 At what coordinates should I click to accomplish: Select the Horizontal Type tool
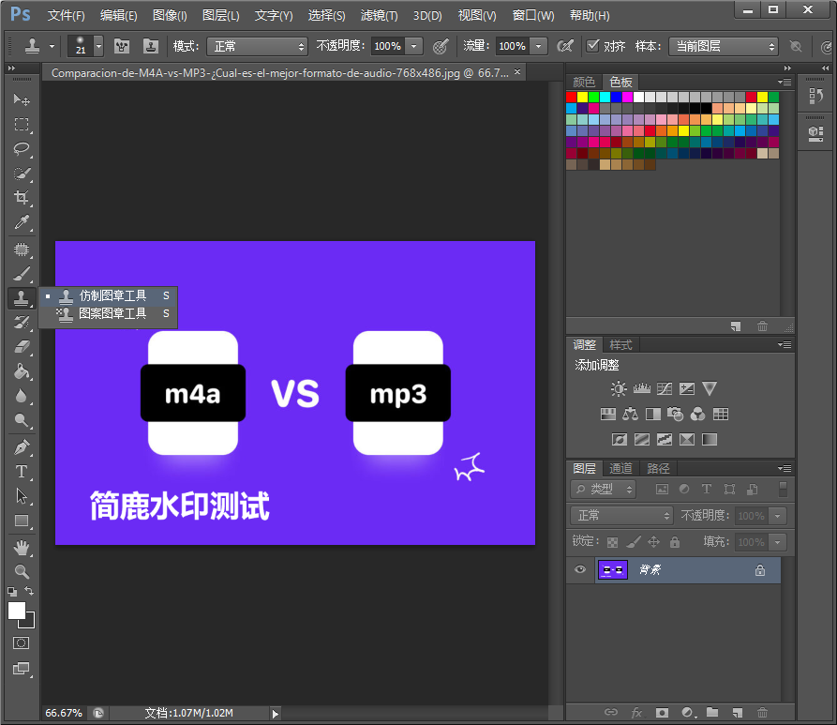pyautogui.click(x=22, y=472)
